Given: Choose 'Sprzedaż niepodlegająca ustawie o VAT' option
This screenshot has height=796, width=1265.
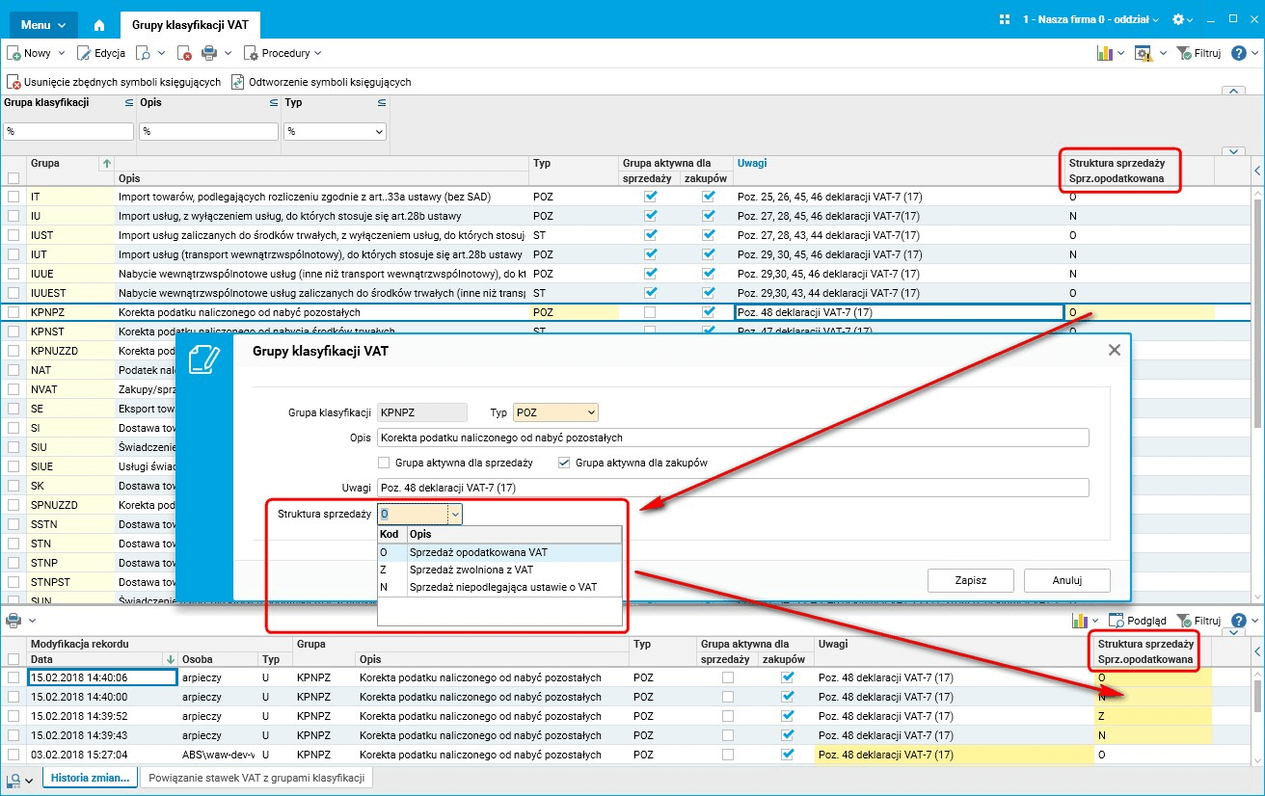Looking at the screenshot, I should click(x=499, y=587).
